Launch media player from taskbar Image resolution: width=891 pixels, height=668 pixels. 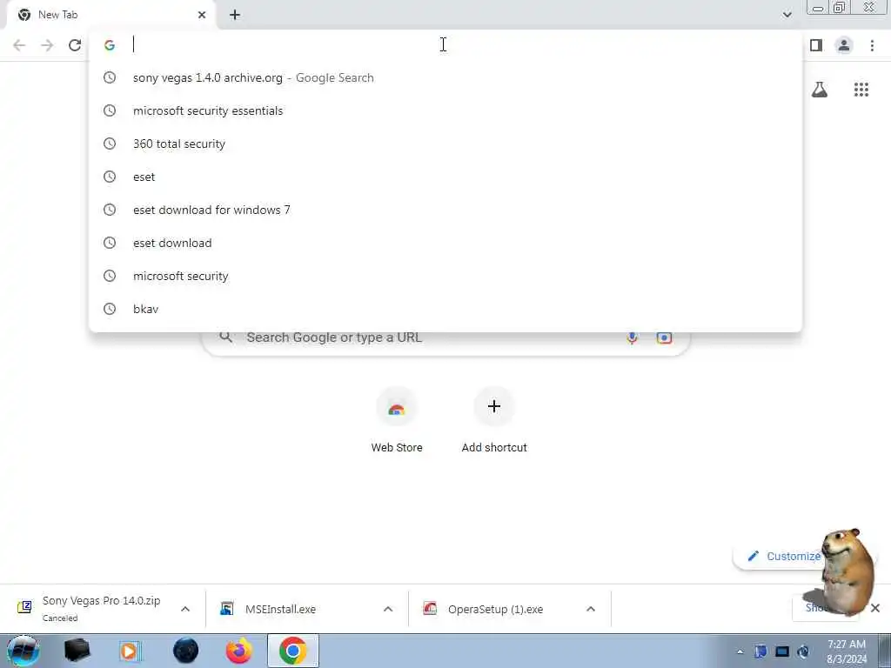pyautogui.click(x=131, y=651)
